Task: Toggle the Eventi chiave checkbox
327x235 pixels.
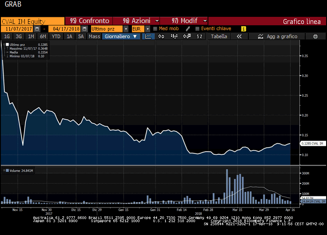Action: pos(197,29)
